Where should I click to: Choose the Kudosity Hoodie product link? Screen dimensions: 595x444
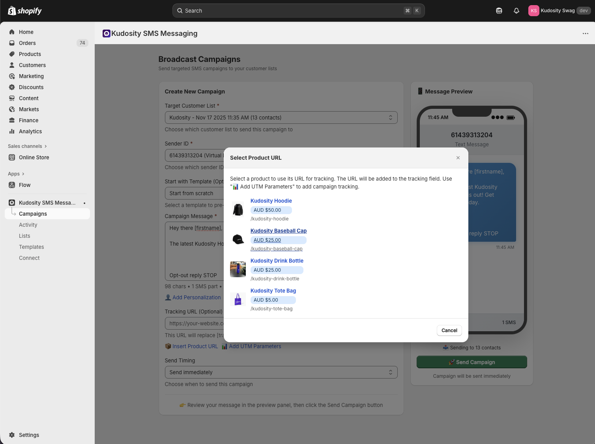pos(271,201)
